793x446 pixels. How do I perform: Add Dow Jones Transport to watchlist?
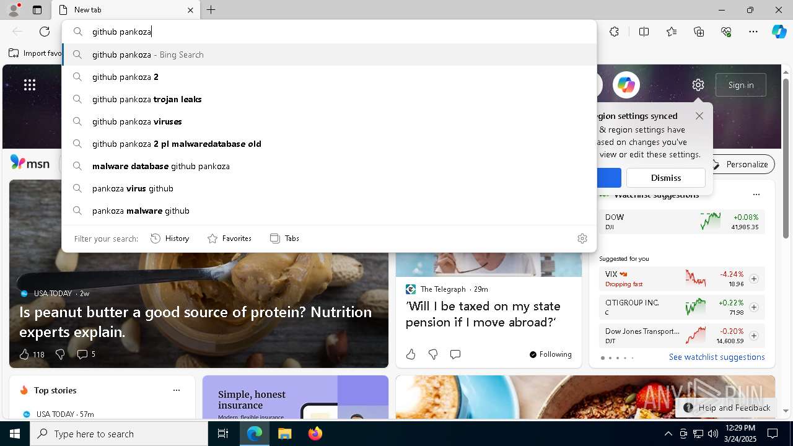(753, 336)
